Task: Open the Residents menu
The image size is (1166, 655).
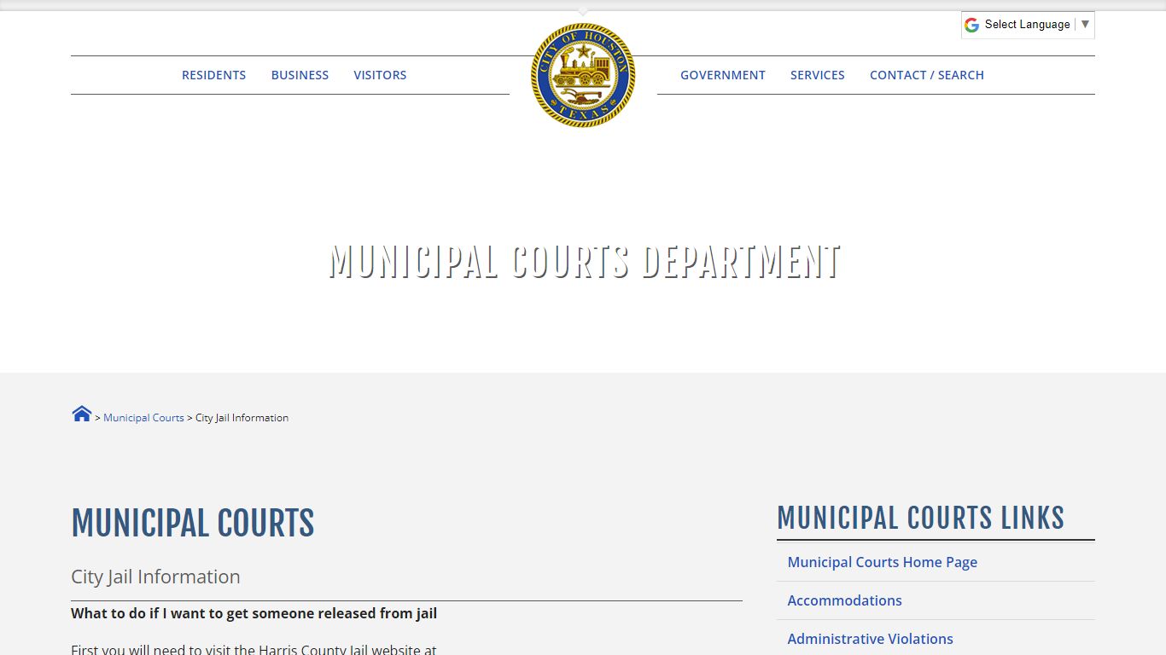Action: click(x=213, y=75)
